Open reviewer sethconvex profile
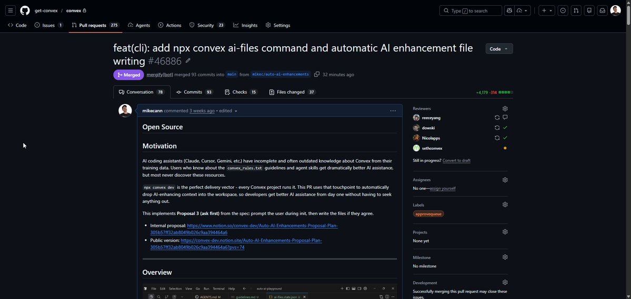Viewport: 631px width, 299px height. pyautogui.click(x=432, y=148)
